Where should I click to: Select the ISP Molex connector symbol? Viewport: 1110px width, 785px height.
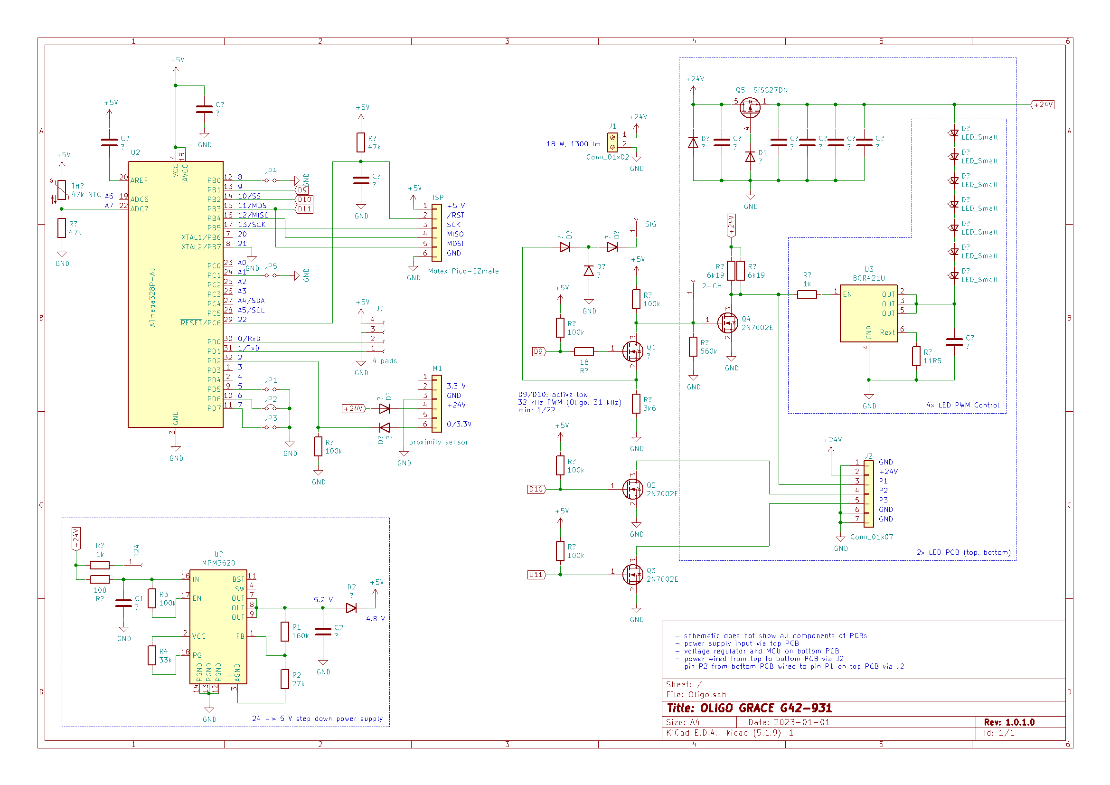pyautogui.click(x=437, y=233)
